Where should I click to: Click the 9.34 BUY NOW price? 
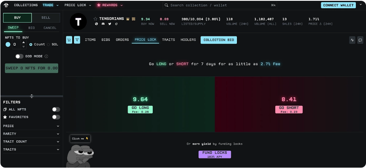pos(145,19)
